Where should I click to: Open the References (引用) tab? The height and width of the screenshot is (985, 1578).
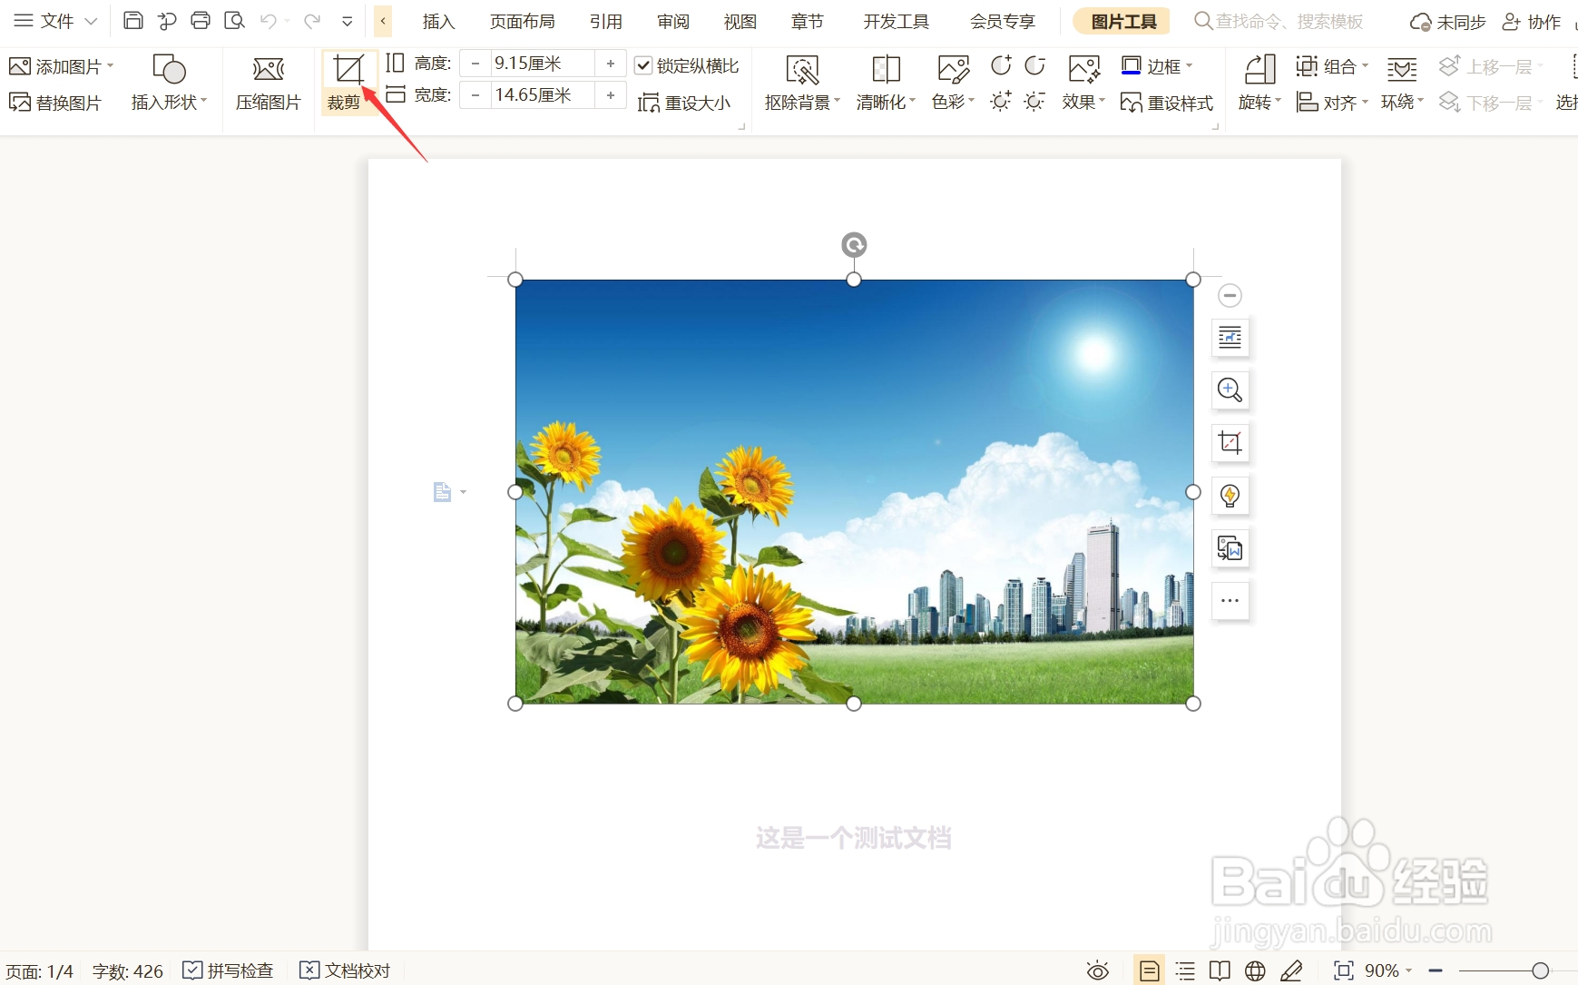click(x=605, y=21)
